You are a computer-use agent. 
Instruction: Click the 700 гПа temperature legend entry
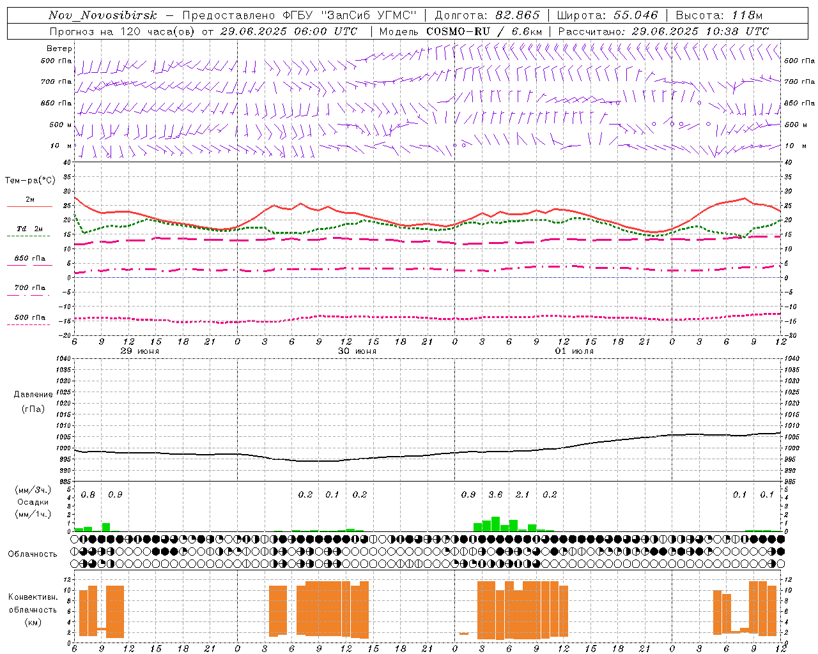coord(30,288)
